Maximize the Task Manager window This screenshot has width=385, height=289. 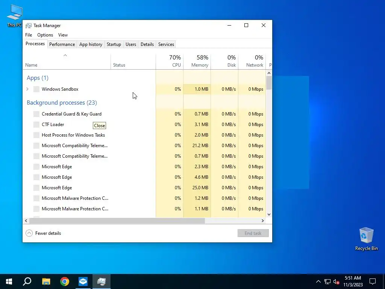tap(246, 25)
